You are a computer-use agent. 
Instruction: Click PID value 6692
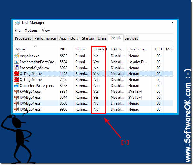(x=64, y=56)
